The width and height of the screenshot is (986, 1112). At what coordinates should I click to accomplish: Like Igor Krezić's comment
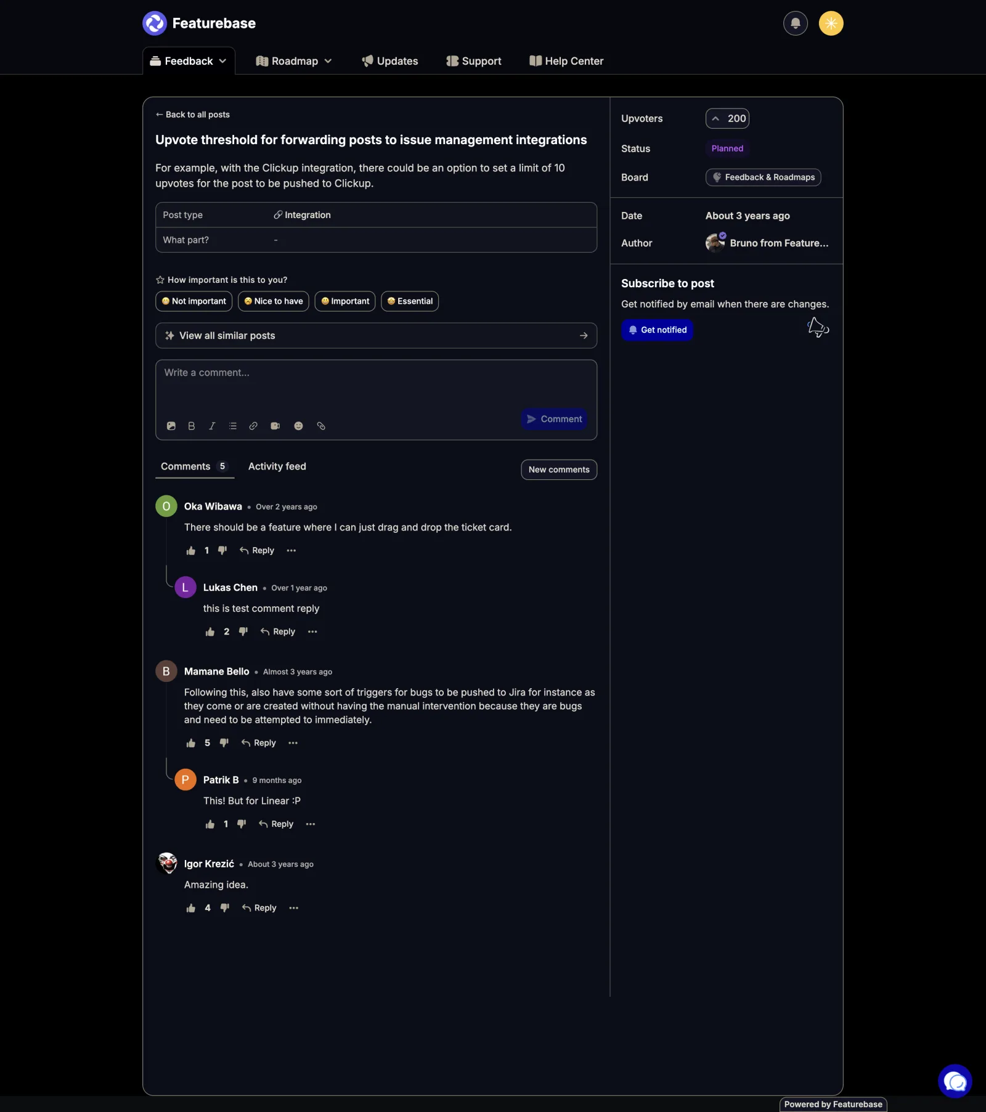pyautogui.click(x=191, y=908)
